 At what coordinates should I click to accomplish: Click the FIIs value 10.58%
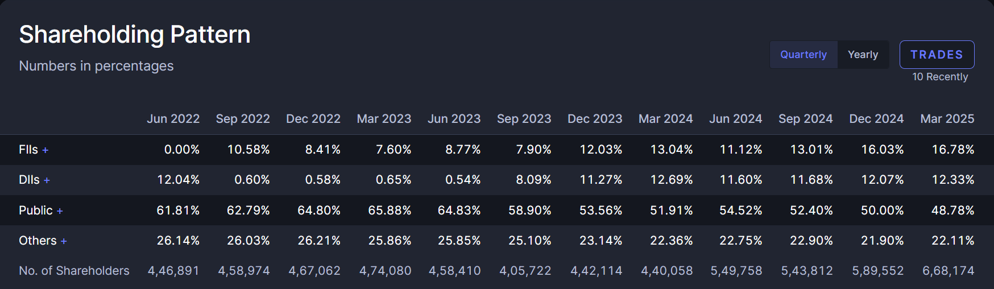point(248,150)
